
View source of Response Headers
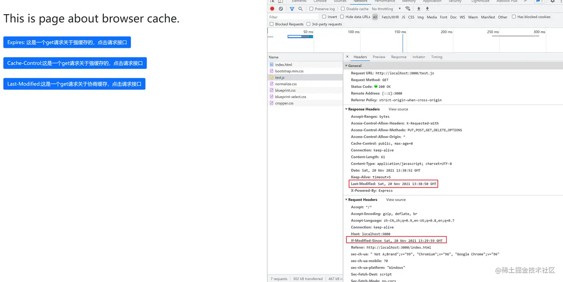tap(398, 109)
